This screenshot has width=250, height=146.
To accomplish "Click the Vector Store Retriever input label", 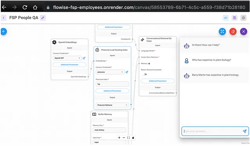I will 150,57.
